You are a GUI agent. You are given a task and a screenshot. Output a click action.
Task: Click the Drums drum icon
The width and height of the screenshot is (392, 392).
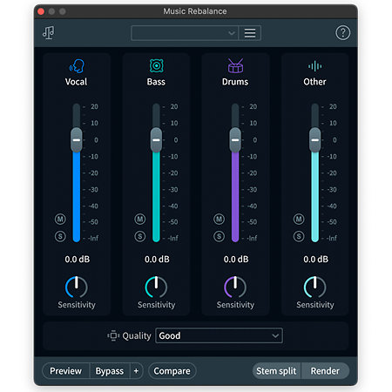click(235, 65)
